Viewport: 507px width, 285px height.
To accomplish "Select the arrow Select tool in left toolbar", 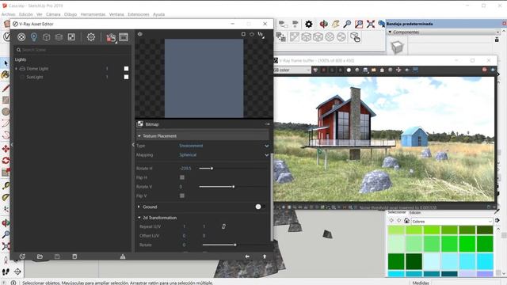I will tap(6, 63).
